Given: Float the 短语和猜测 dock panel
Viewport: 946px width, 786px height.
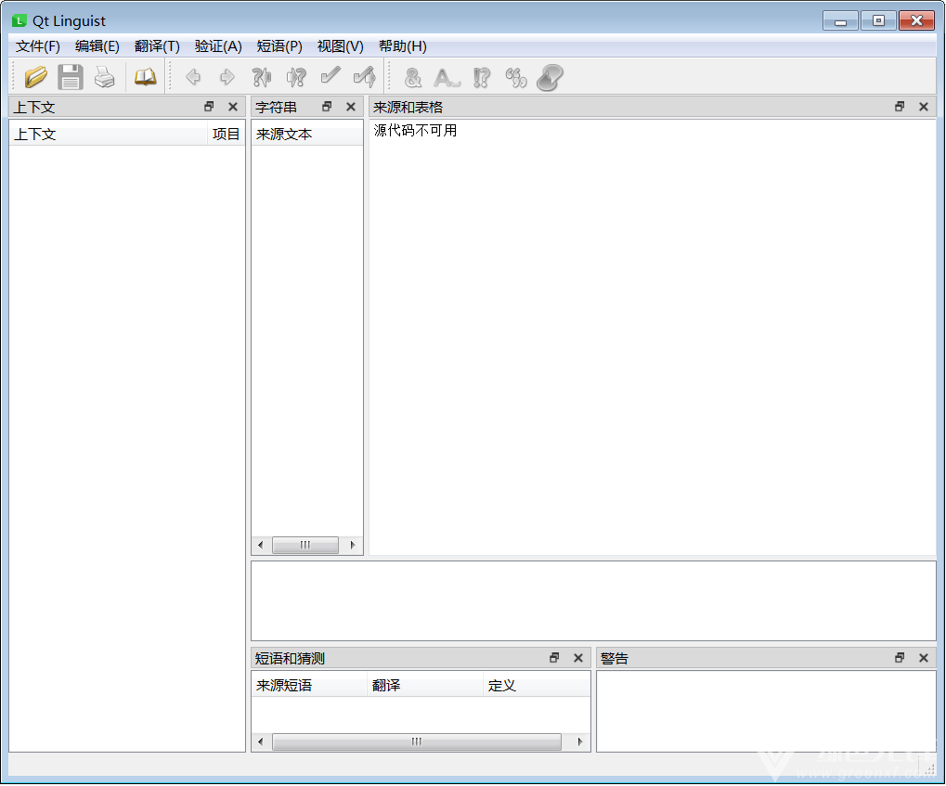Looking at the screenshot, I should coord(554,658).
